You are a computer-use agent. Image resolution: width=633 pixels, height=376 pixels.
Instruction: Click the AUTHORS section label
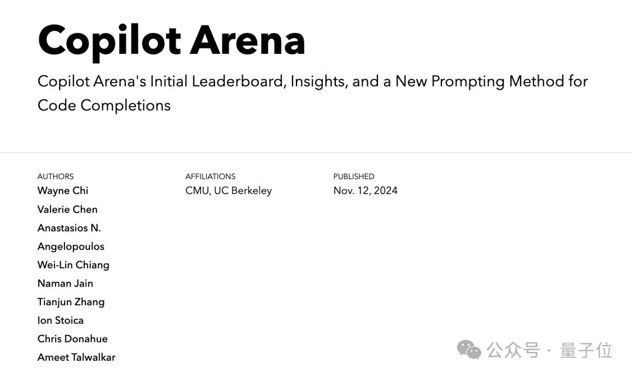56,176
